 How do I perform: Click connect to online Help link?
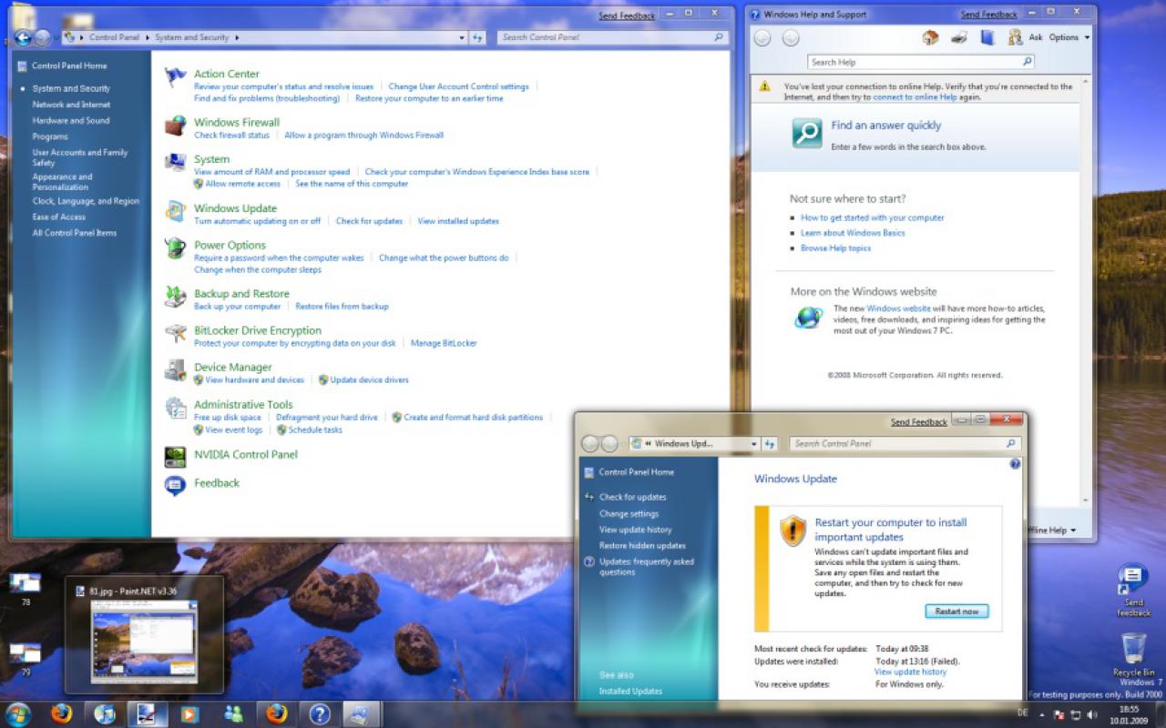coord(915,96)
